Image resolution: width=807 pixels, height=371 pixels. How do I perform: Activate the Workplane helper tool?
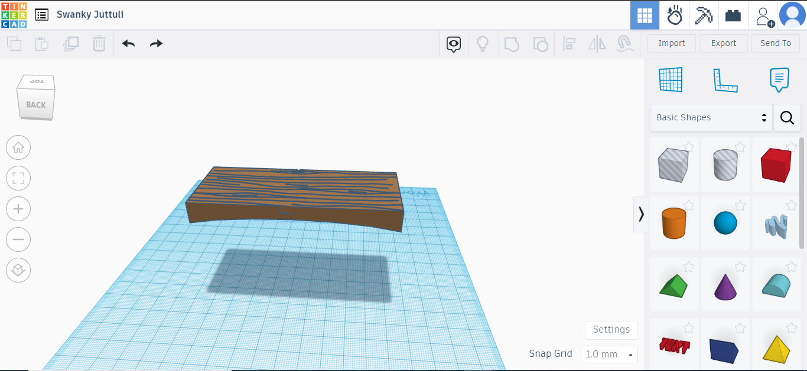click(671, 80)
